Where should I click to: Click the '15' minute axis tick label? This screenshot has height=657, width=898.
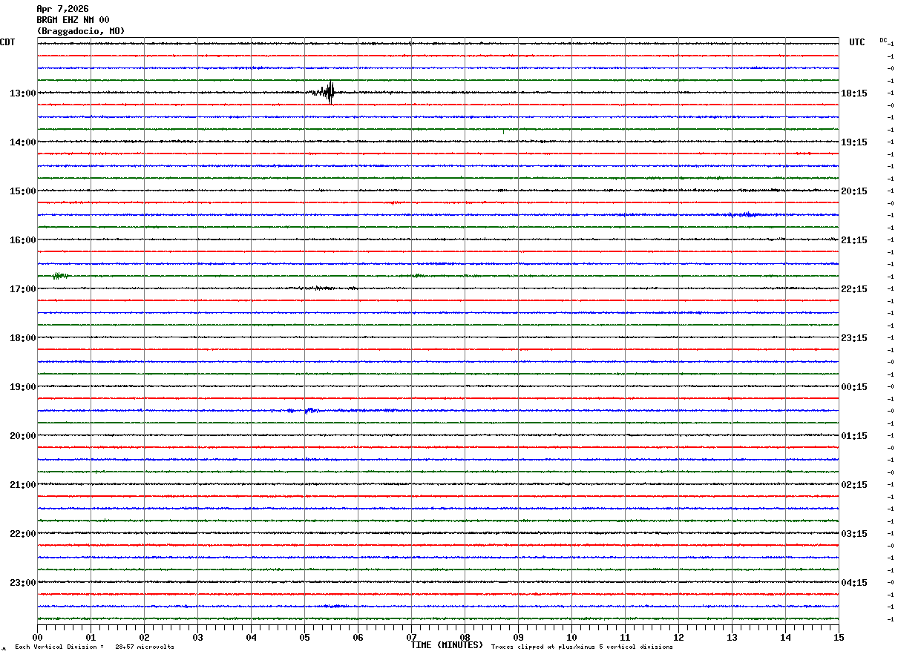[839, 637]
